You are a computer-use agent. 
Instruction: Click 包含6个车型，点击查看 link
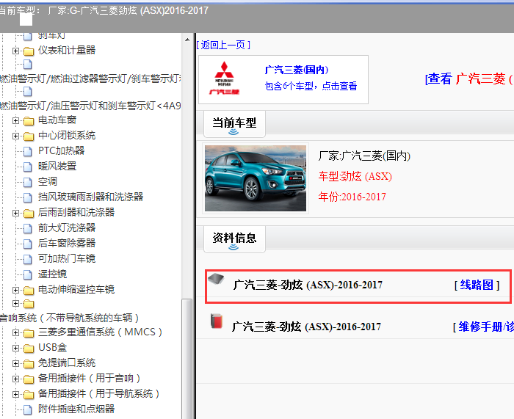click(x=311, y=86)
